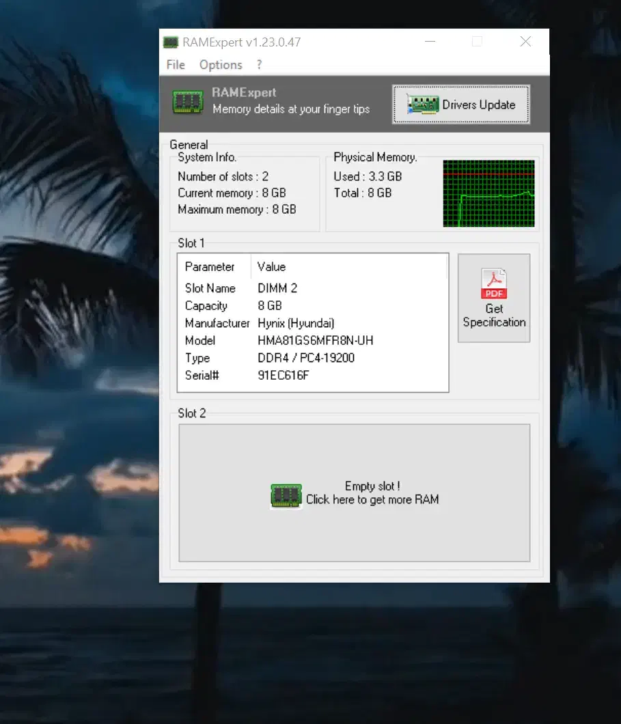Image resolution: width=621 pixels, height=724 pixels.
Task: Click the RAM chip icon in Slot 2
Action: point(286,495)
